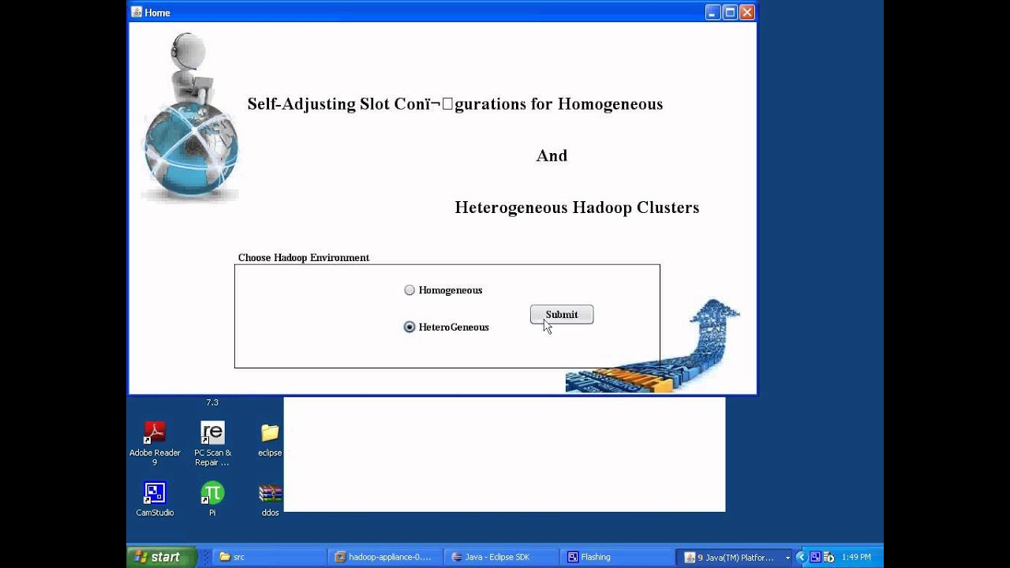Close the Home window
The width and height of the screenshot is (1010, 568).
point(747,12)
